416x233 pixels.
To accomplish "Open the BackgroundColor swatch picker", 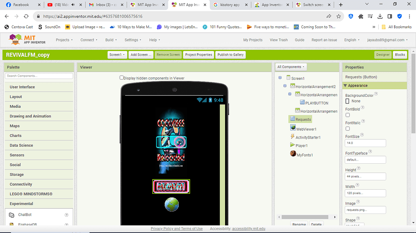I will 348,101.
